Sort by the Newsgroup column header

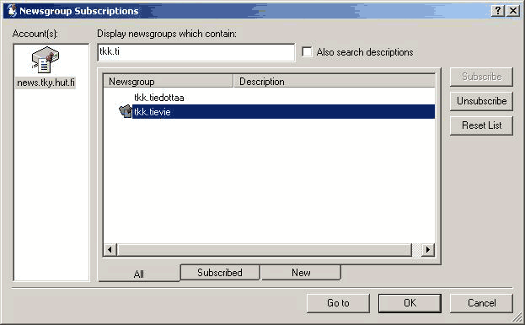[x=168, y=81]
